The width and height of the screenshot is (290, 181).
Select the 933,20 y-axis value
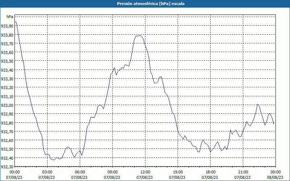point(7,88)
